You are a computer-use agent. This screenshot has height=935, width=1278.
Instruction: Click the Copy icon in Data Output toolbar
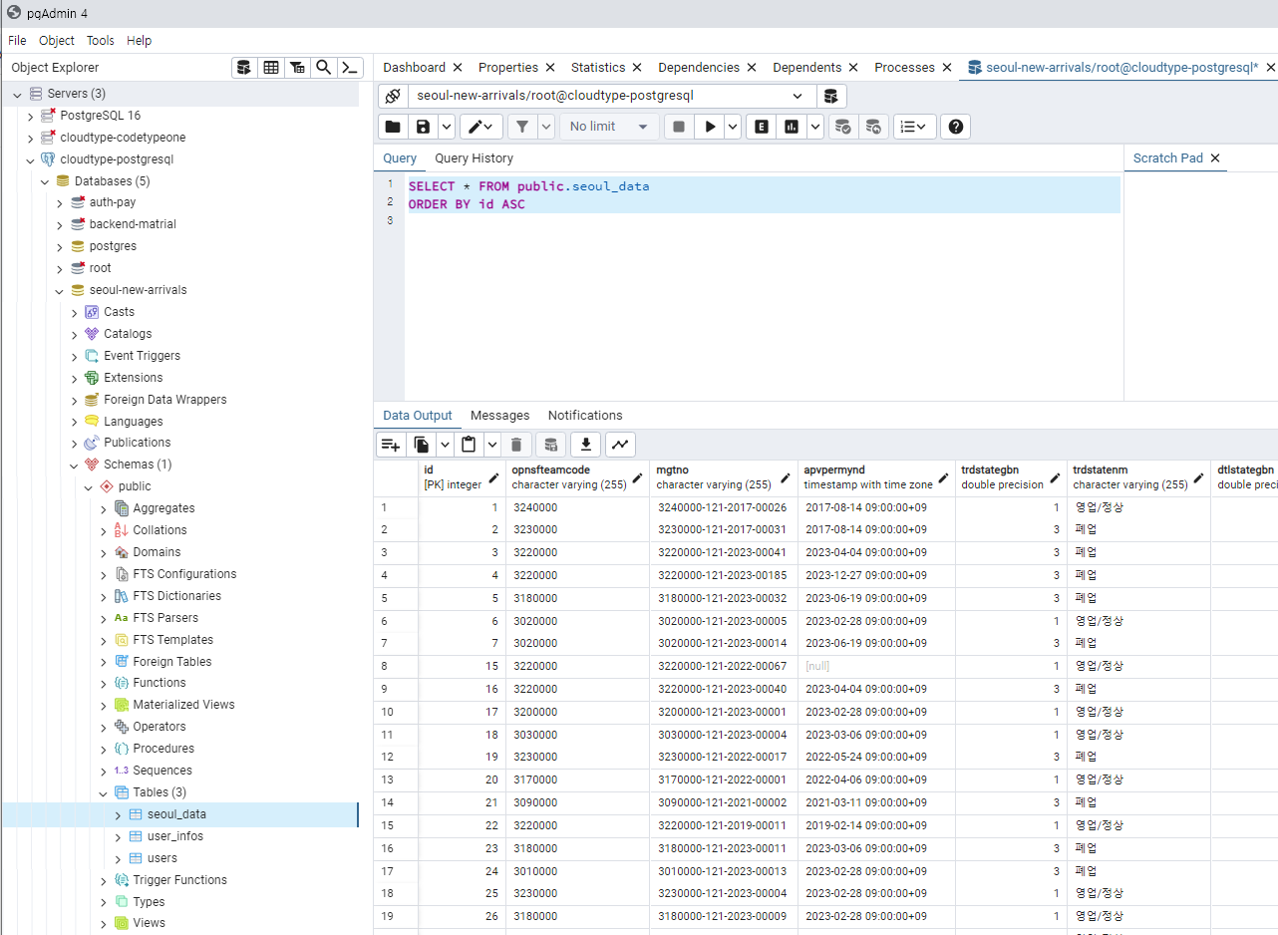coord(422,445)
